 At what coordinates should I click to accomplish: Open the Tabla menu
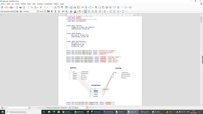34,4
